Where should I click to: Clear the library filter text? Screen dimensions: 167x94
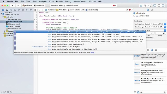click(x=165, y=92)
